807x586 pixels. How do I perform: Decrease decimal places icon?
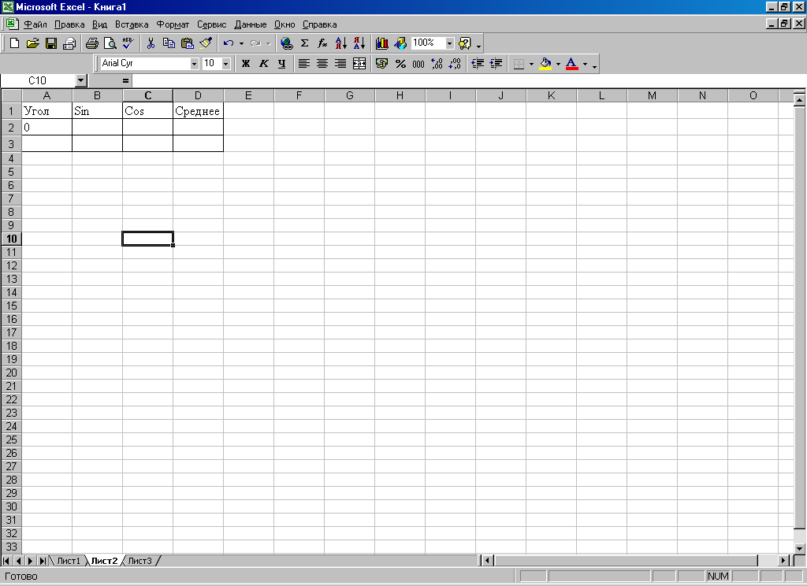455,64
